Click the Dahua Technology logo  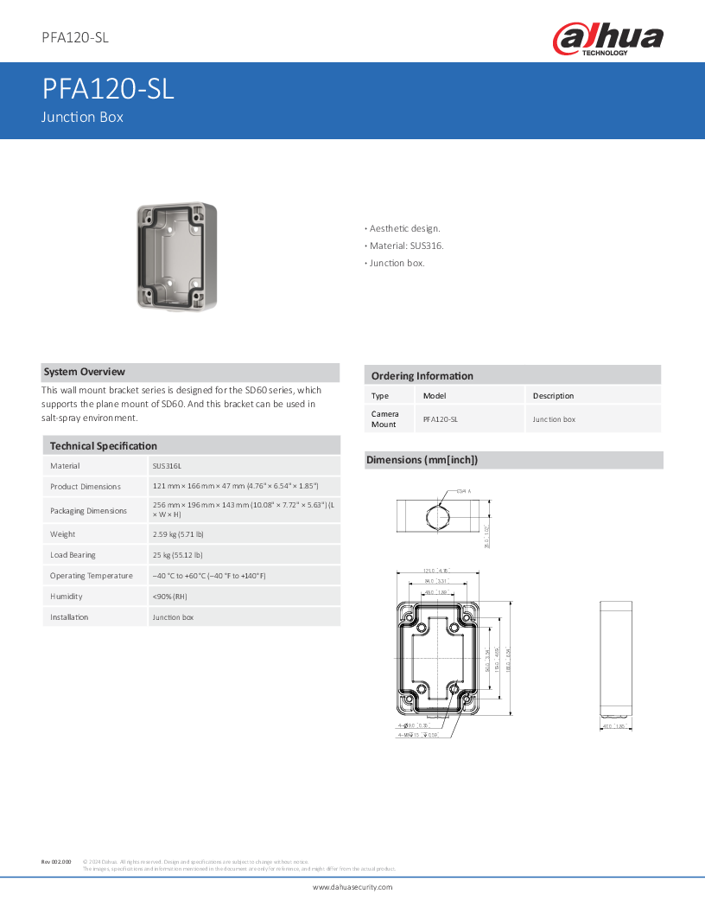click(607, 39)
